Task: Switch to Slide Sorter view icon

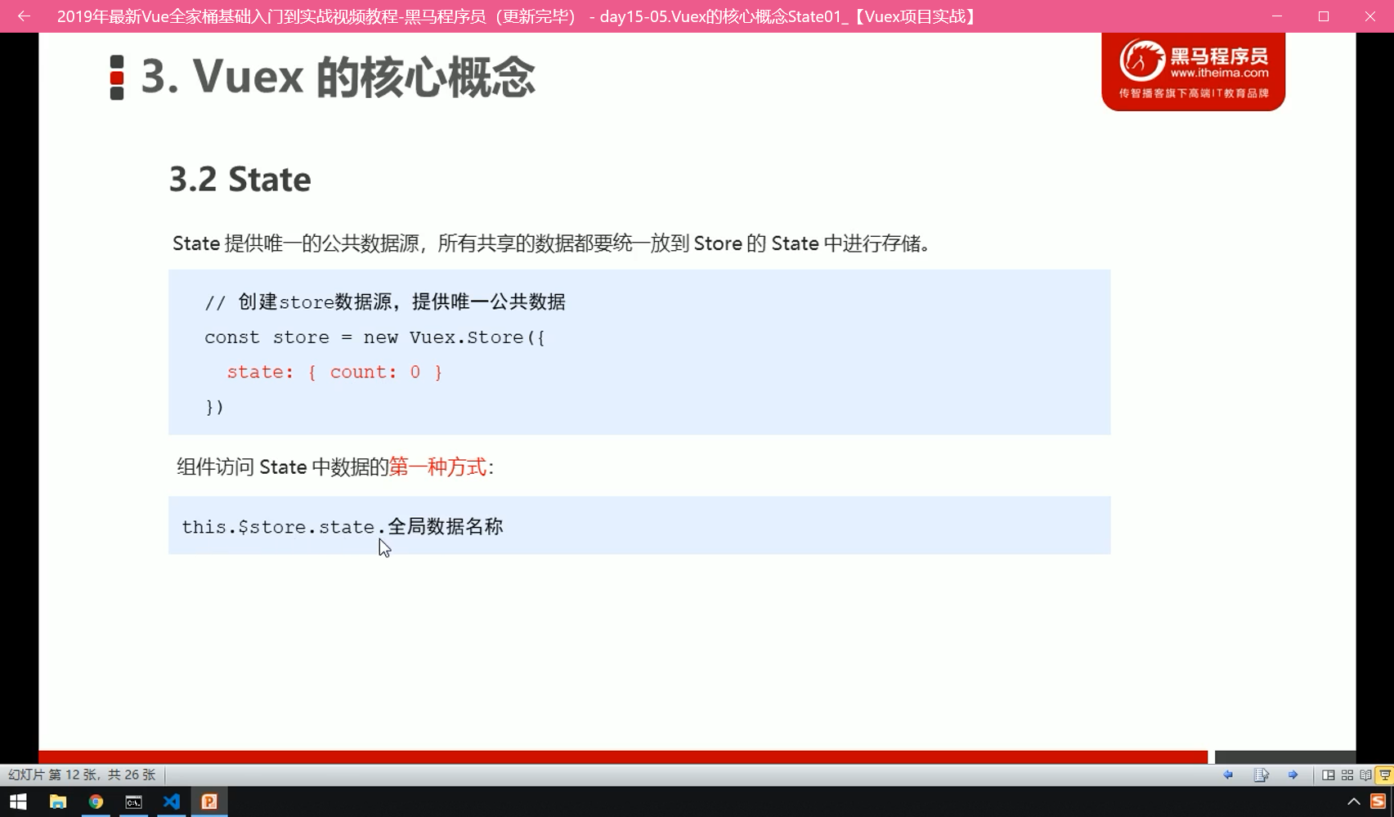Action: point(1347,775)
